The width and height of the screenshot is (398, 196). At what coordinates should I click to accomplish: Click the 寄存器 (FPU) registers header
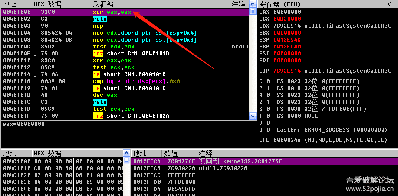click(x=280, y=4)
